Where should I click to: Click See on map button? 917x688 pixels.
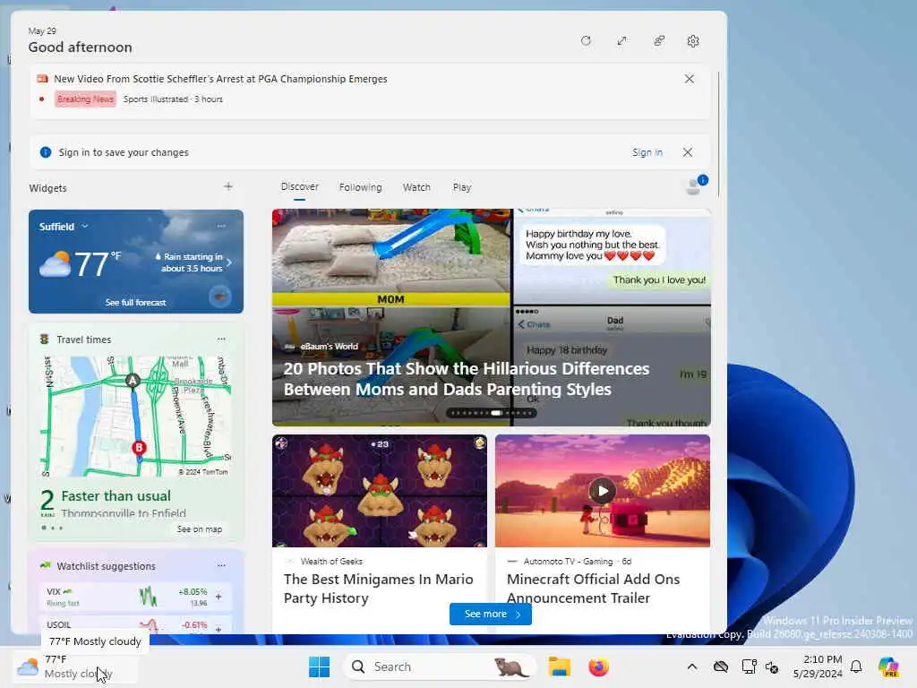click(x=200, y=529)
